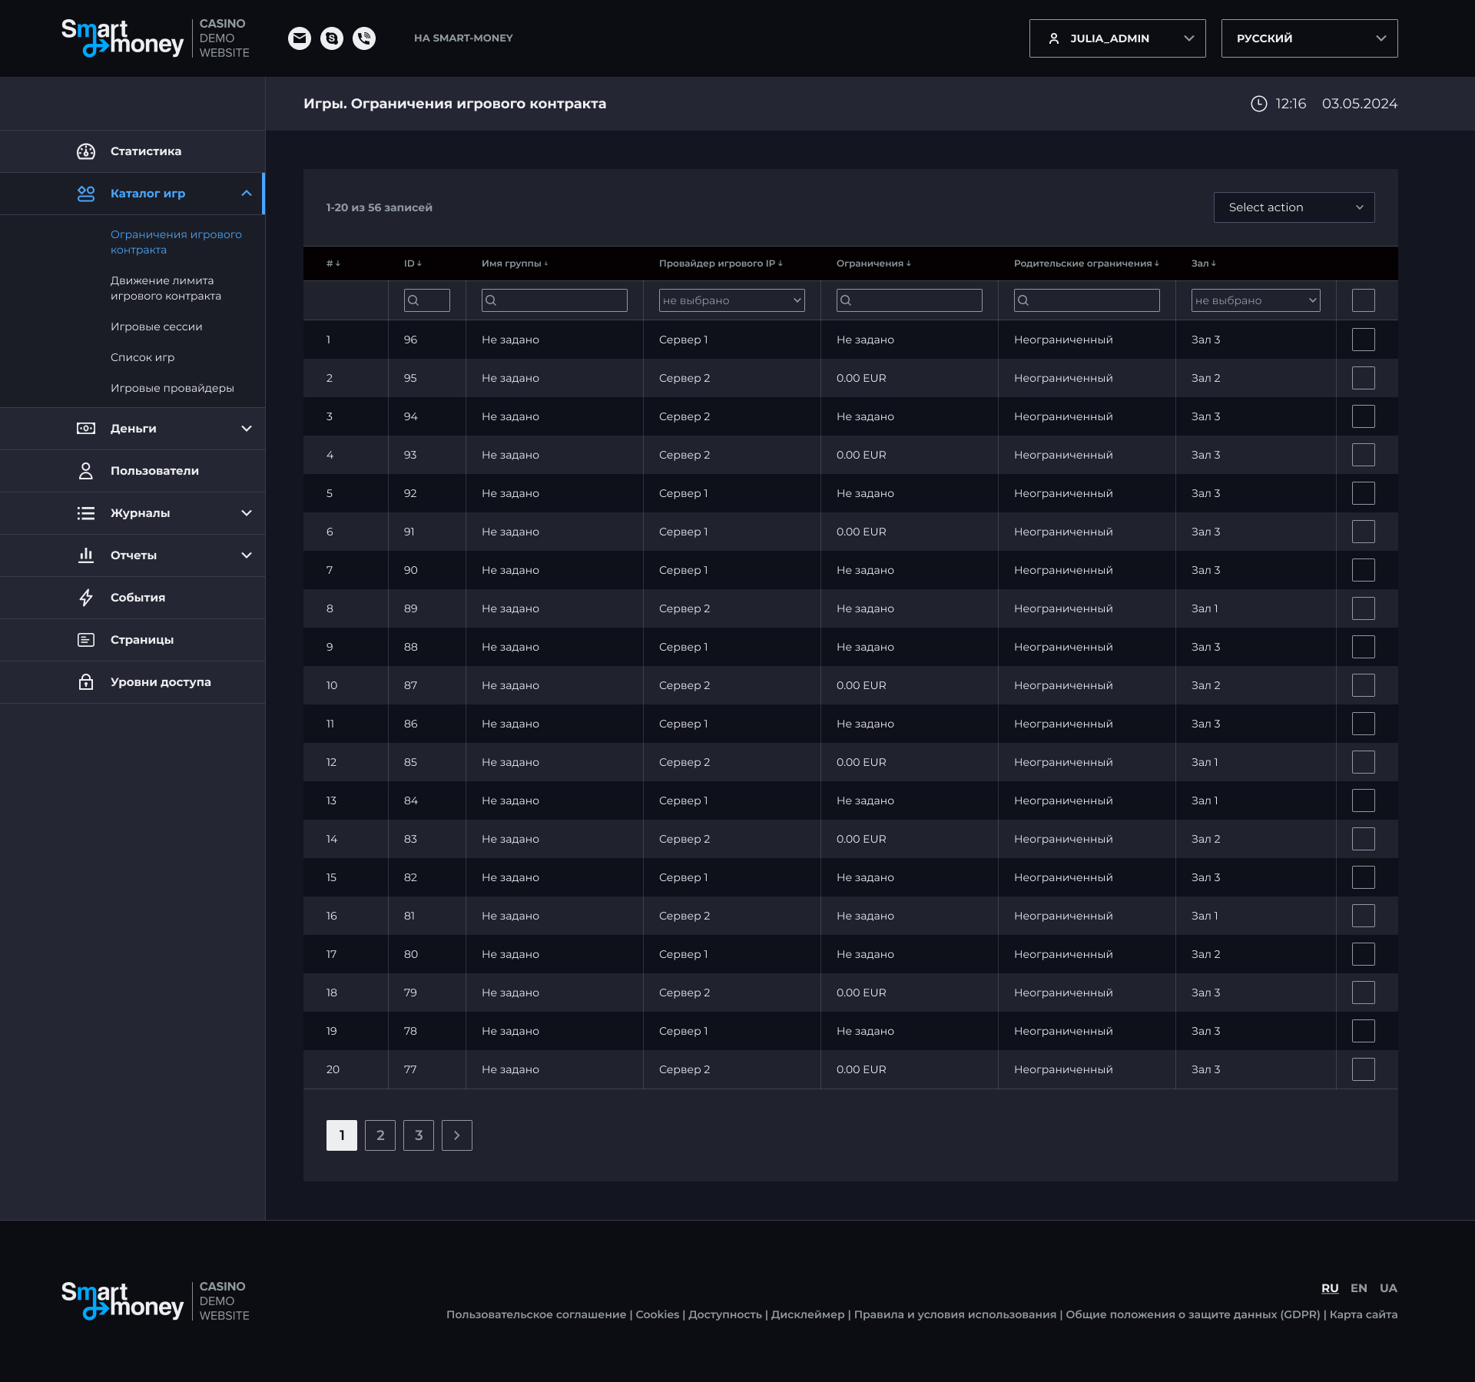Go to page 2 of records
Screen dimensions: 1475x1382
point(380,1135)
